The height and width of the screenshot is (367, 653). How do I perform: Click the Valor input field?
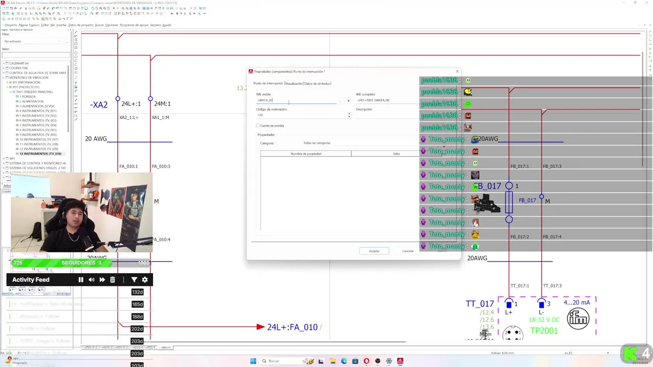36,55
